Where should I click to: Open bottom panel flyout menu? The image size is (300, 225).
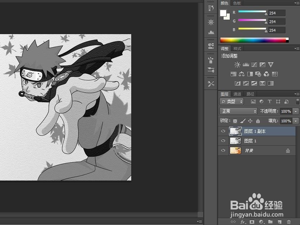point(199,221)
